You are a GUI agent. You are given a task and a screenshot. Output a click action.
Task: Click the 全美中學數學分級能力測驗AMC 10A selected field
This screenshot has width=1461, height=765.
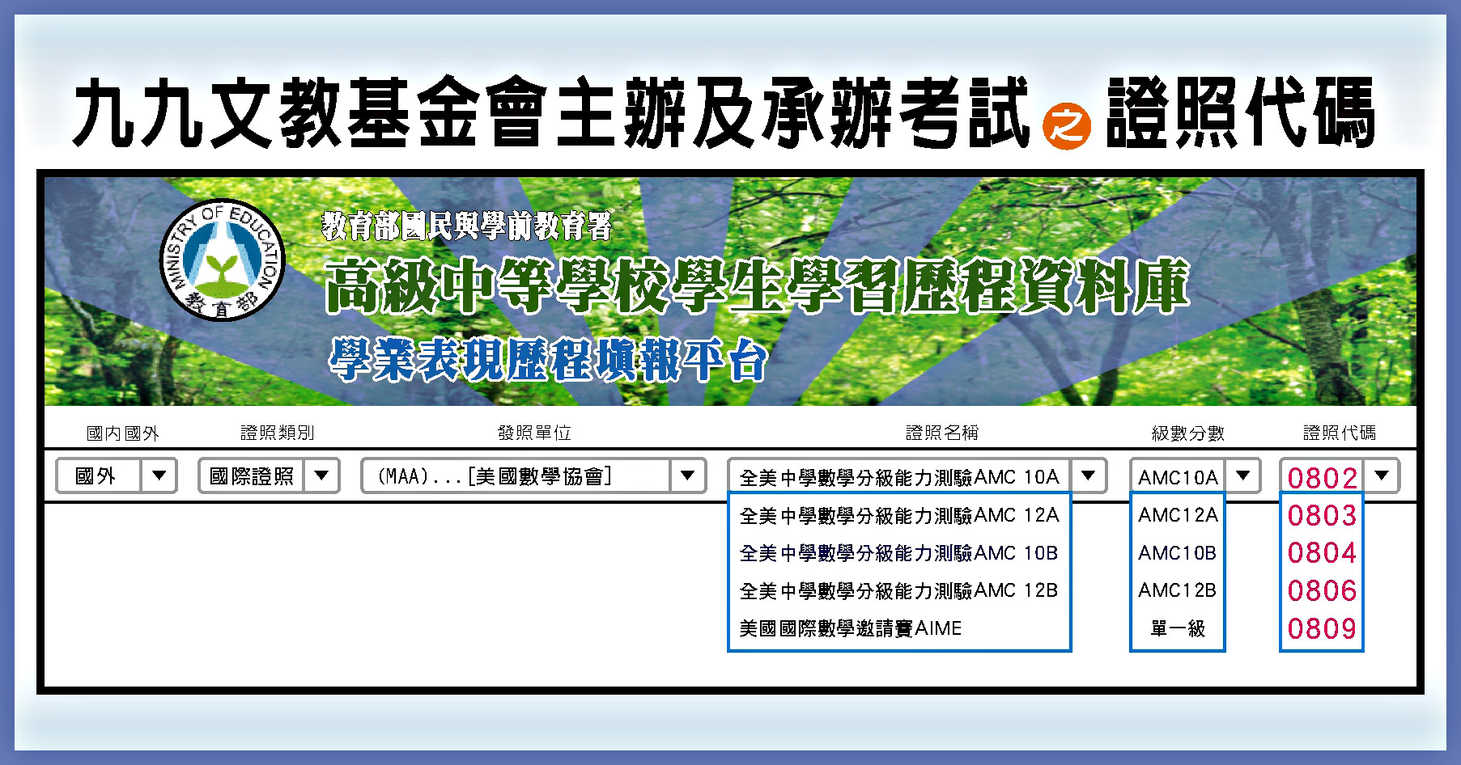(x=899, y=476)
